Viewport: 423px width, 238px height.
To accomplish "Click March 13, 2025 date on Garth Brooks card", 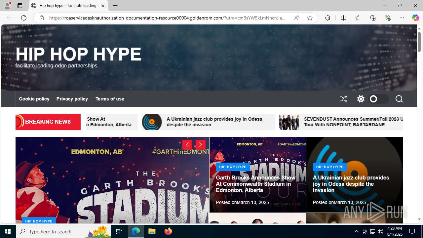I will click(x=253, y=202).
